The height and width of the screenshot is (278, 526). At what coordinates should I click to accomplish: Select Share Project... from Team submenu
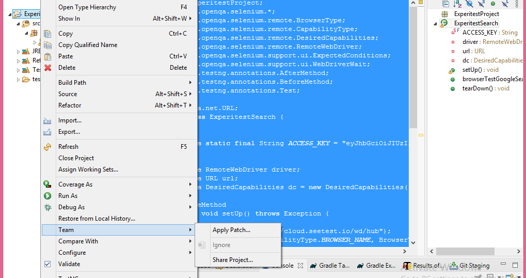click(238, 260)
